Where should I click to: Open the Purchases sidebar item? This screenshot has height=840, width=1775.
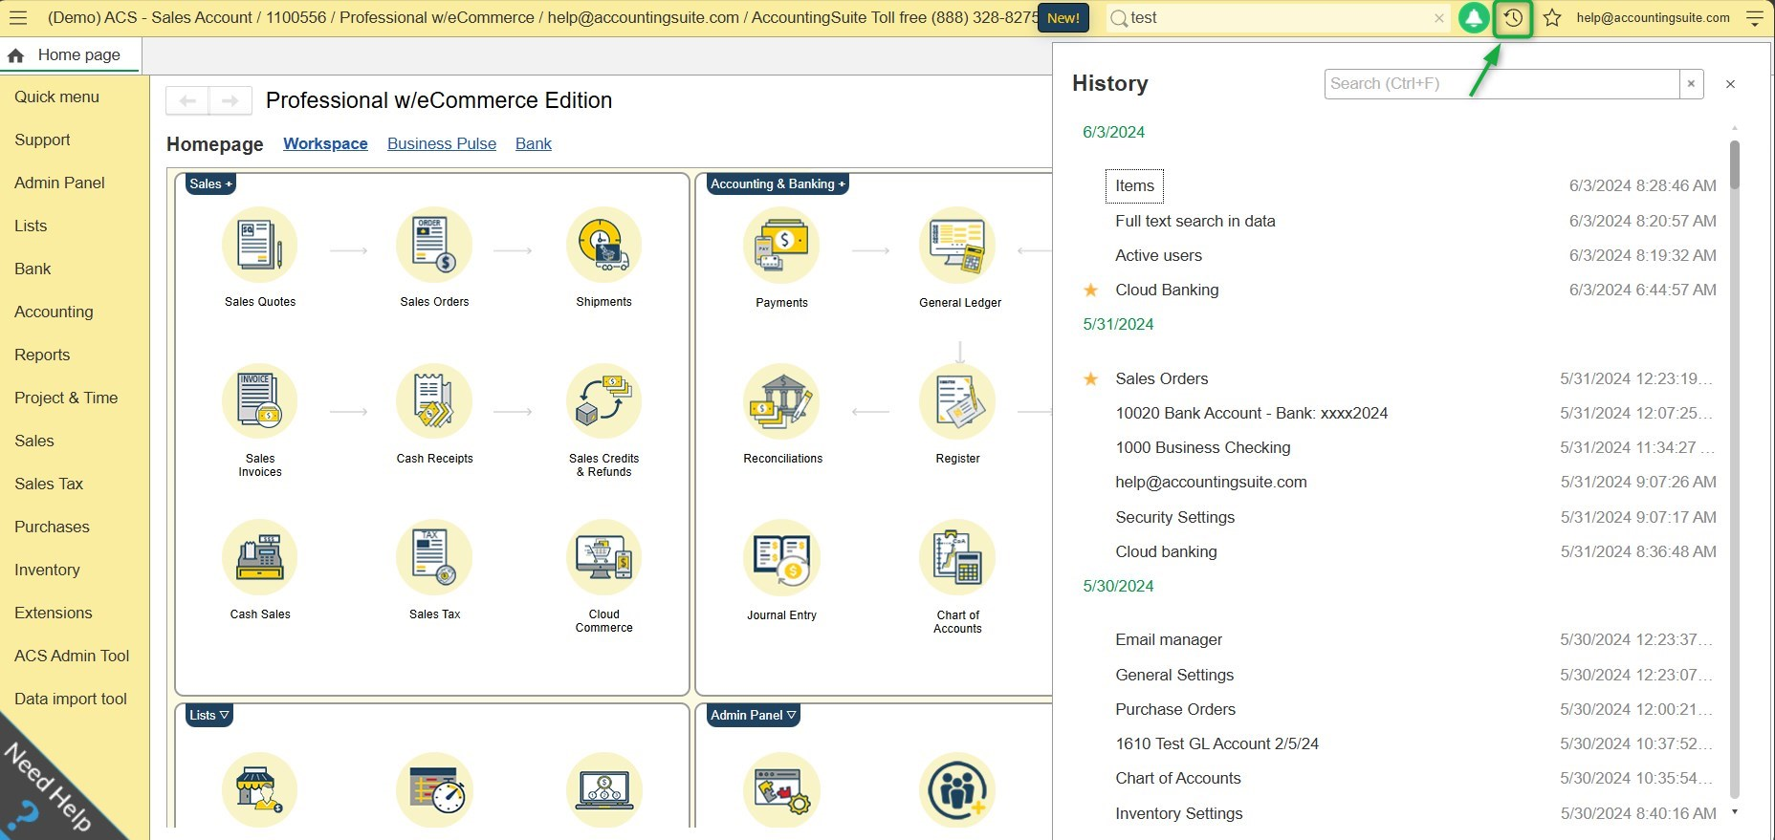point(52,527)
